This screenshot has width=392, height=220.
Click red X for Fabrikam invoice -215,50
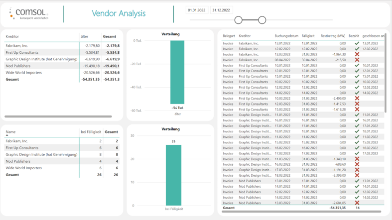[357, 60]
